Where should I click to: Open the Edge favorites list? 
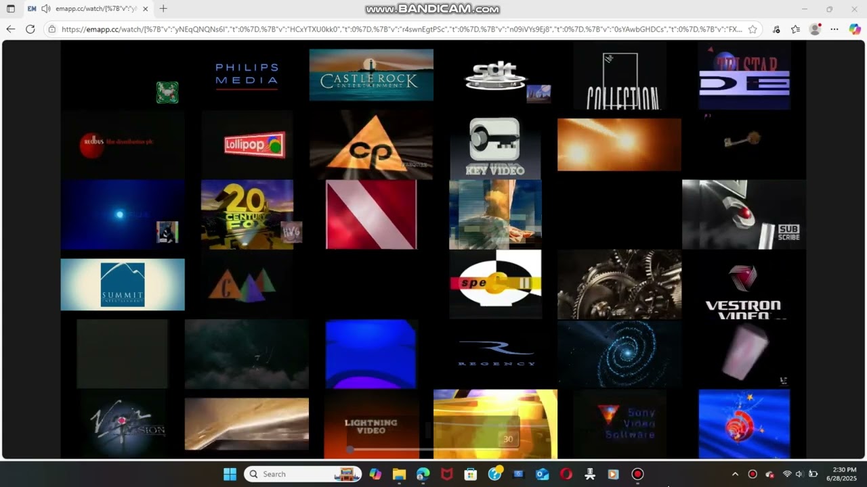(x=795, y=29)
